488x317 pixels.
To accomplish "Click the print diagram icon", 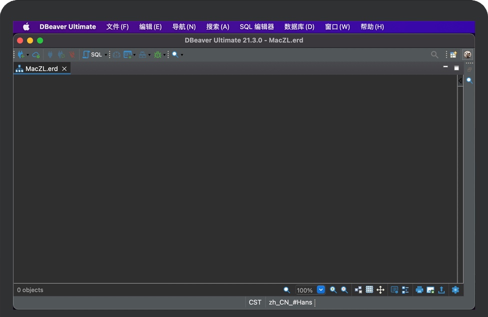I will [x=419, y=290].
